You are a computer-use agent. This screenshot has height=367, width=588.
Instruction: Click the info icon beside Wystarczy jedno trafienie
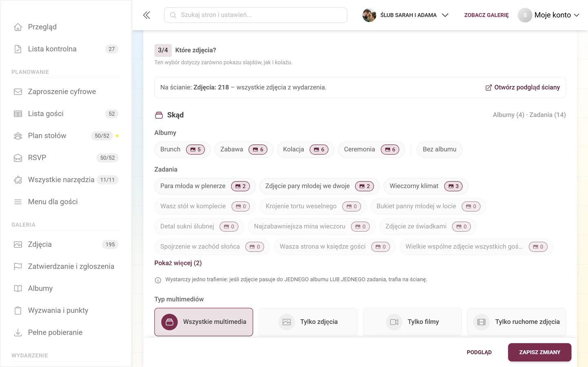158,280
